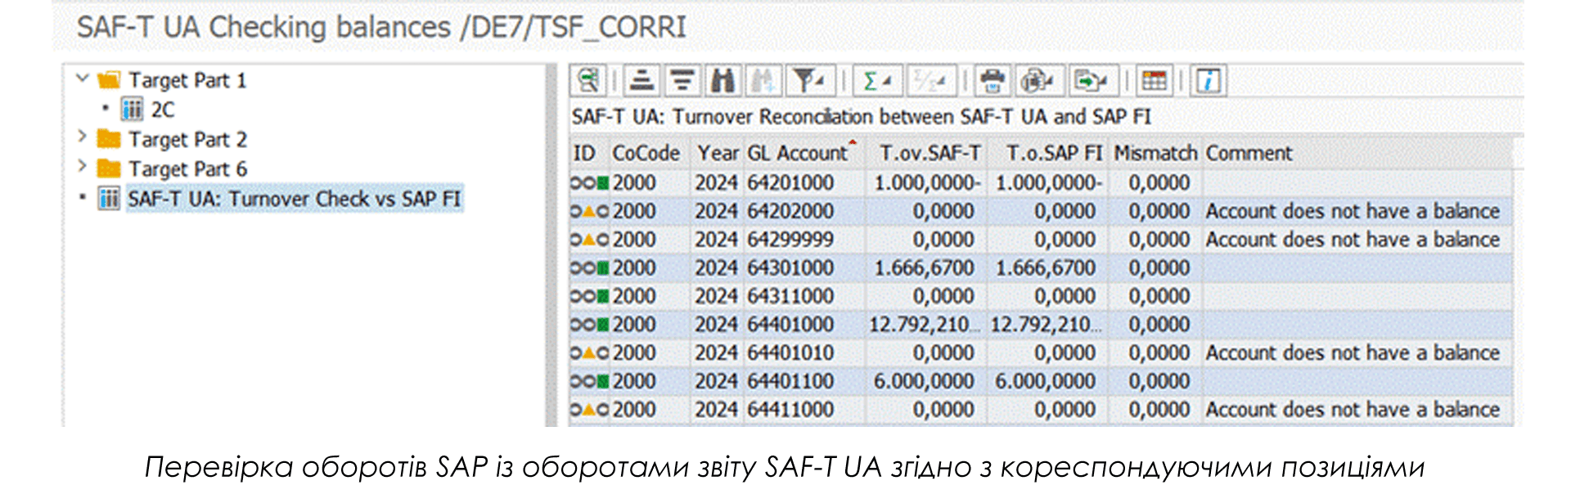Select the 2C tree item

(x=163, y=110)
